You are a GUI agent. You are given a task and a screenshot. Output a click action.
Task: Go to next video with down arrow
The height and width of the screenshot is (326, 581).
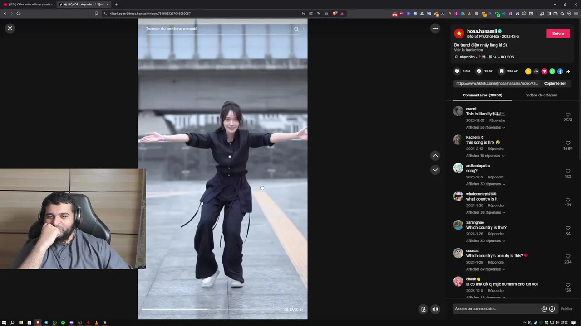click(x=435, y=170)
